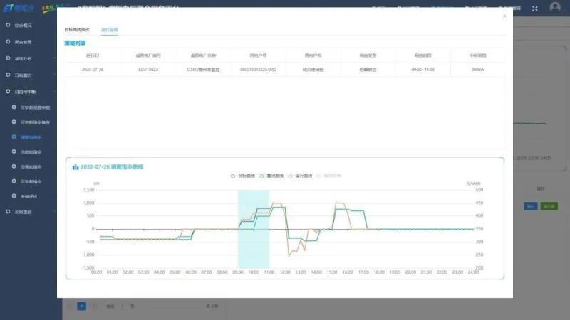This screenshot has width=570, height=320.
Task: Expand the 日前邀约 sidebar menu
Action: (28, 75)
